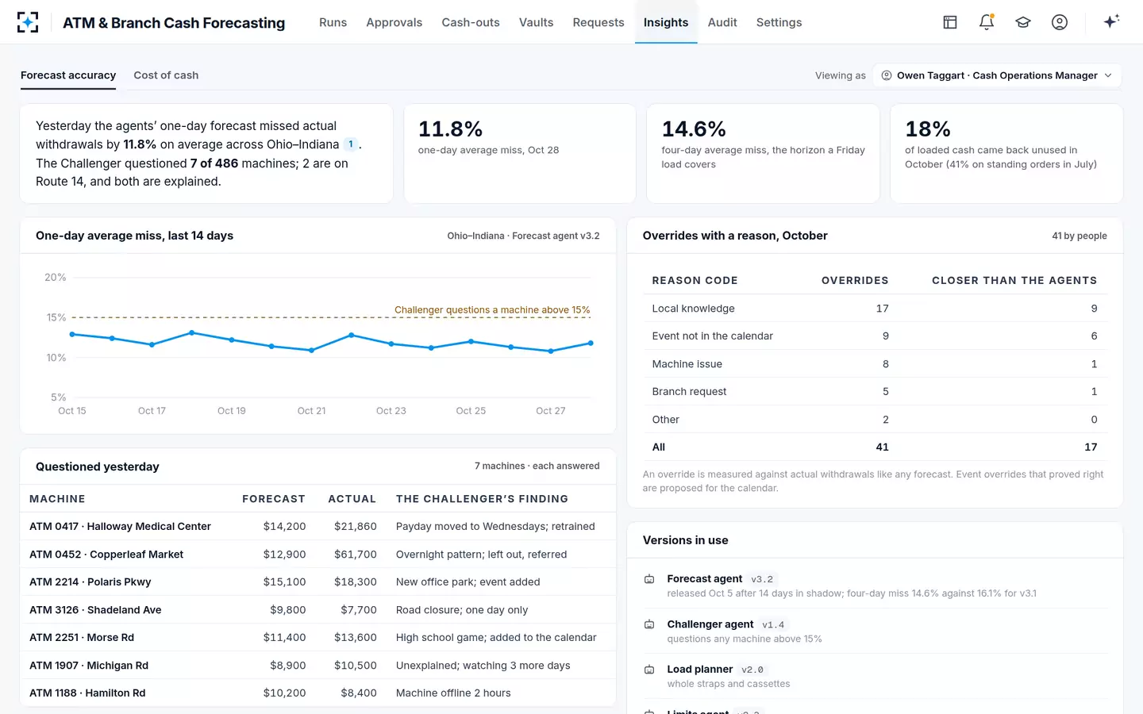
Task: Open the layout panel icon
Action: 949,22
